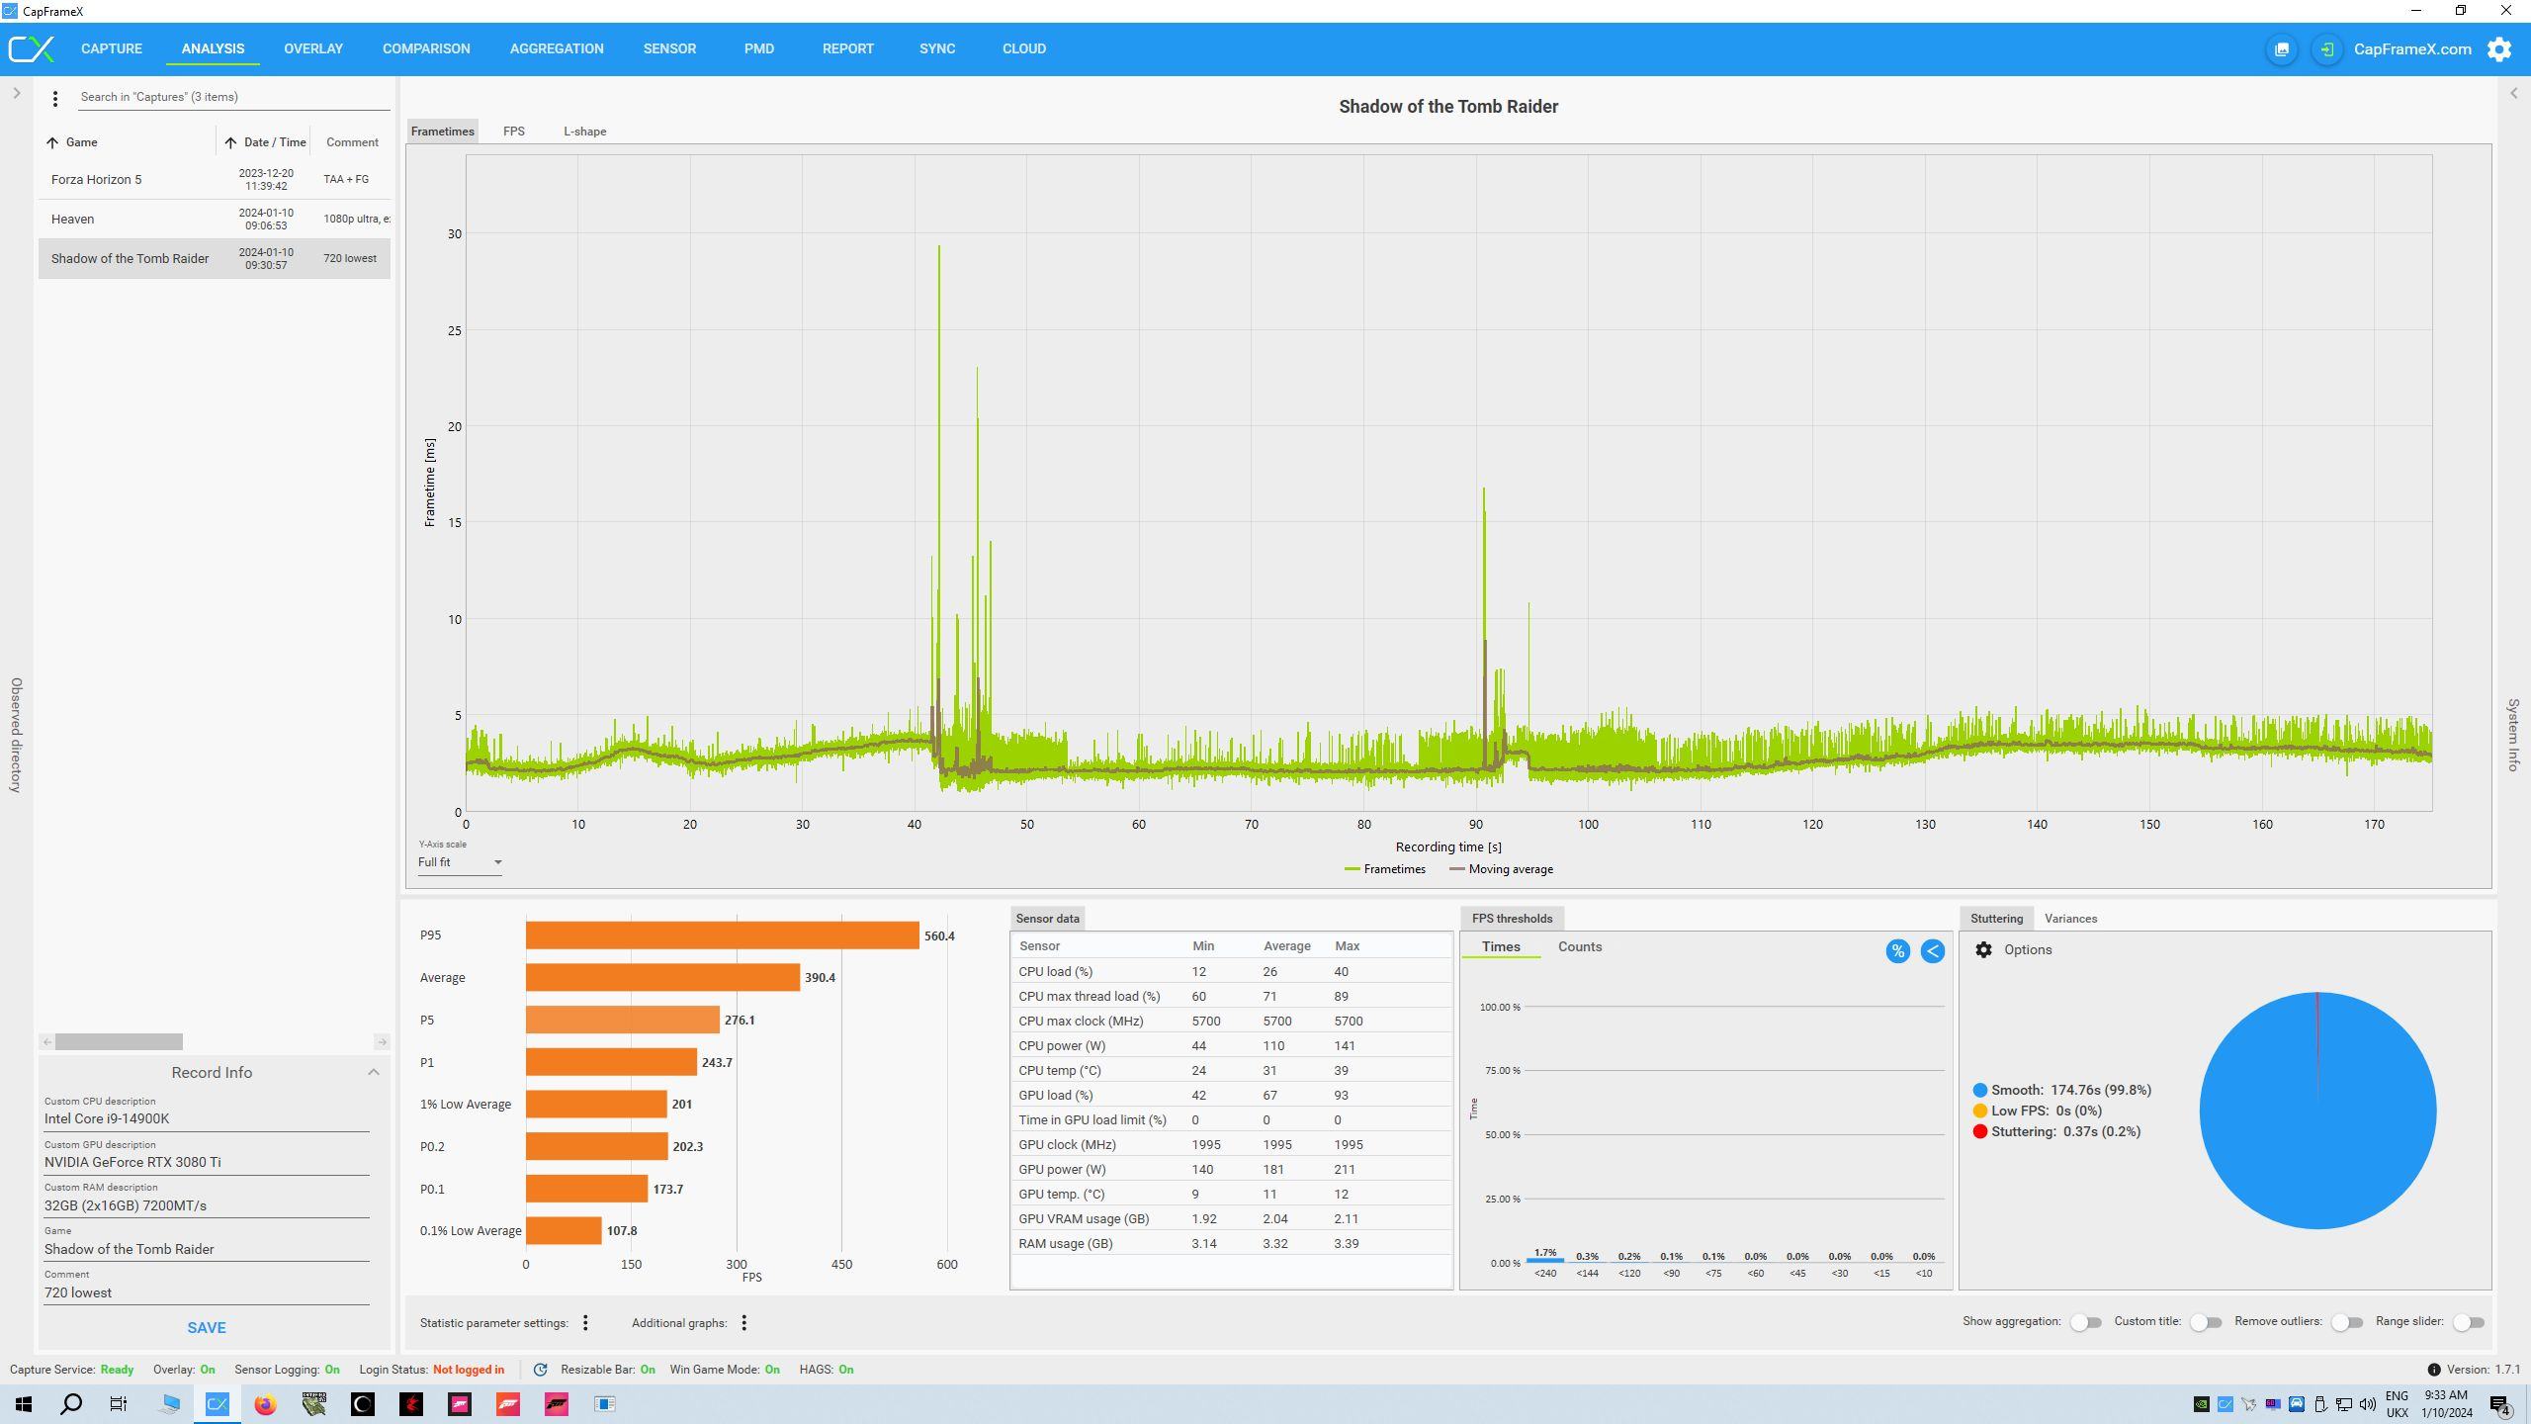The image size is (2531, 1424).
Task: Click the login icon beside CapFrameX.com
Action: tap(2327, 49)
